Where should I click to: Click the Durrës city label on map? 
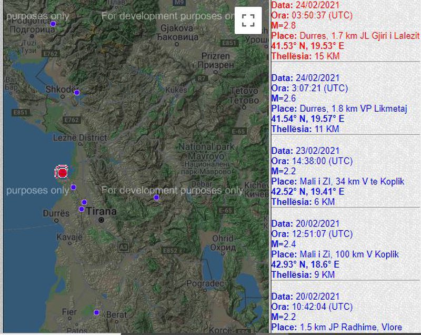(56, 213)
